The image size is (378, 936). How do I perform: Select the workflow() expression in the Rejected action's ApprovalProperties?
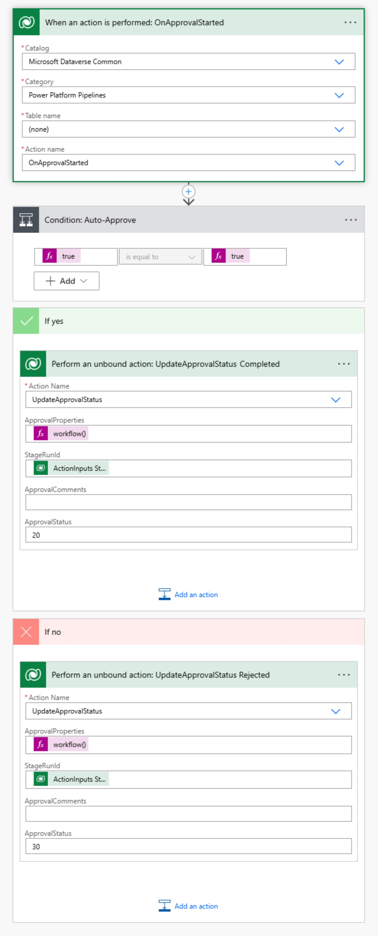pos(61,744)
